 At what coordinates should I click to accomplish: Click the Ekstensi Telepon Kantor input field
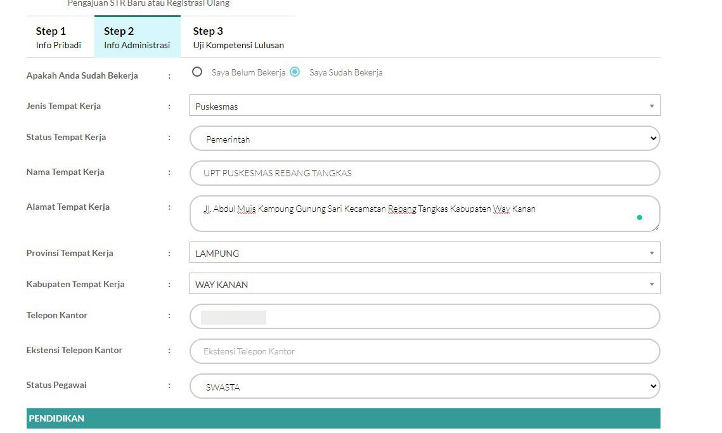click(425, 351)
